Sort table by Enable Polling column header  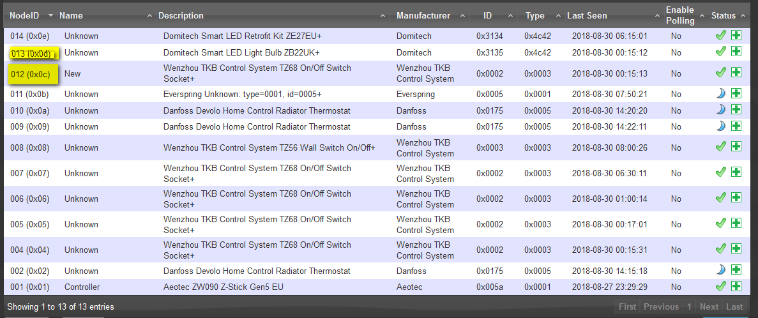[x=686, y=15]
